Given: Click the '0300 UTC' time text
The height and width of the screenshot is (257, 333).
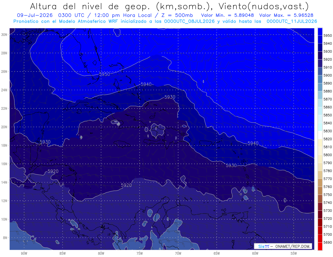Looking at the screenshot, I should click(x=73, y=15).
